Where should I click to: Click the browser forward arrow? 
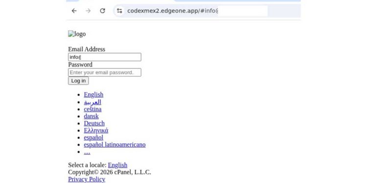point(88,11)
